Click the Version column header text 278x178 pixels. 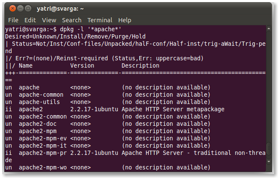click(x=82, y=65)
